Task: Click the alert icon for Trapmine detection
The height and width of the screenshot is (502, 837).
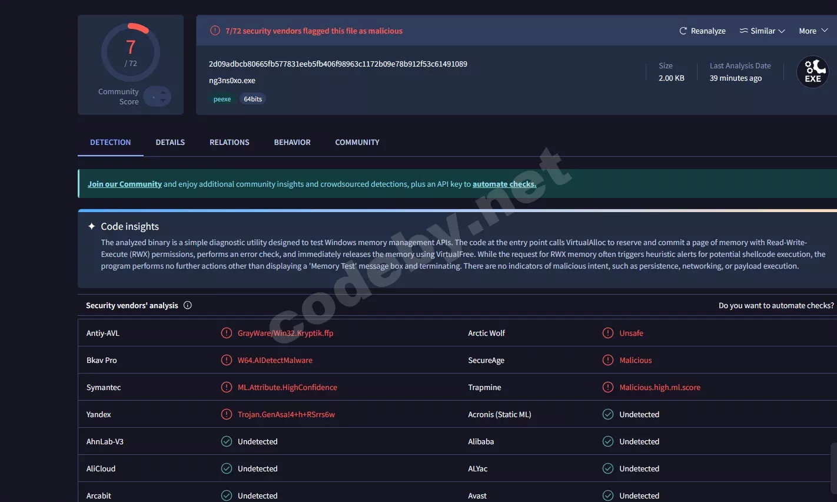Action: point(608,387)
